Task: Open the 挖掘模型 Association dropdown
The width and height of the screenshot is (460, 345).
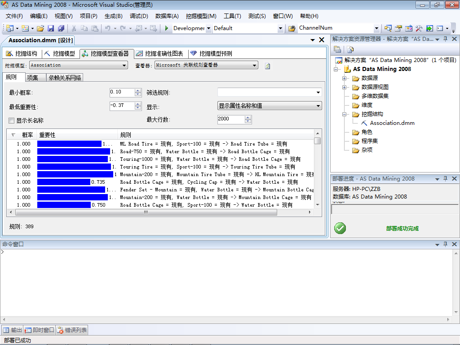Action: coord(124,65)
